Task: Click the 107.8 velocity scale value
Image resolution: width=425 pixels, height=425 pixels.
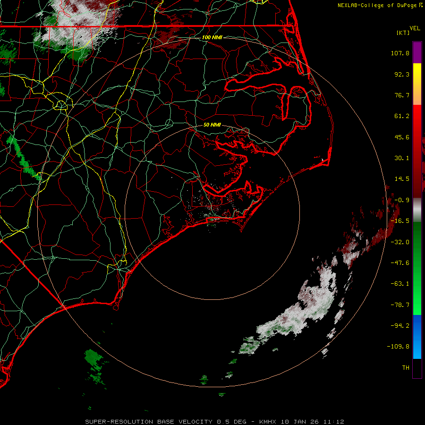Action: pyautogui.click(x=400, y=53)
